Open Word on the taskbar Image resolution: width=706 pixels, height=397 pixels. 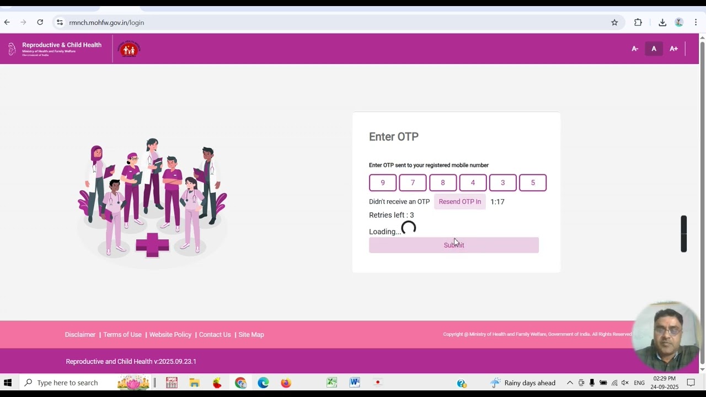coord(354,383)
